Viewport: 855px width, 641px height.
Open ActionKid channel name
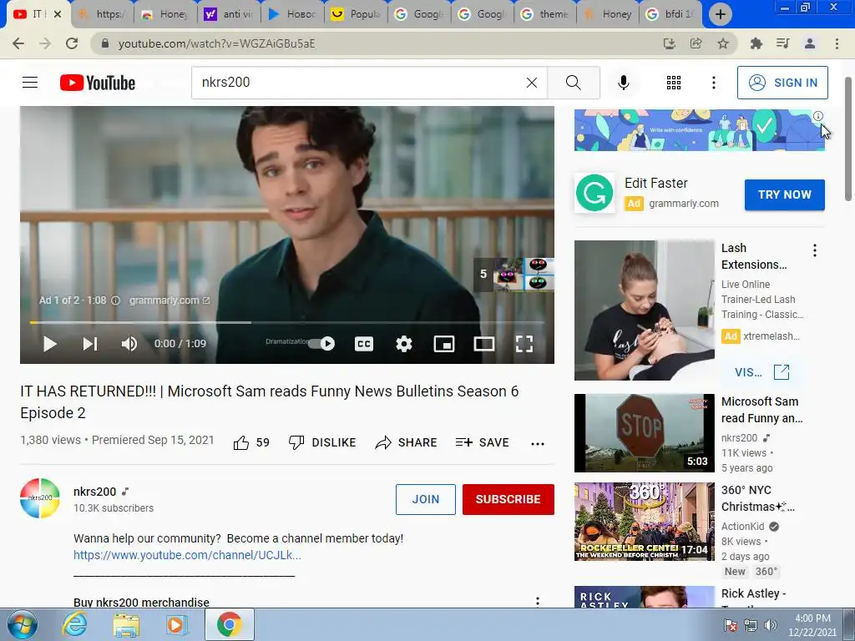click(742, 527)
